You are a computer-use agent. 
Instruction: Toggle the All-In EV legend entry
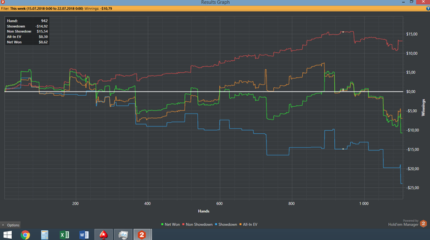[x=248, y=225]
